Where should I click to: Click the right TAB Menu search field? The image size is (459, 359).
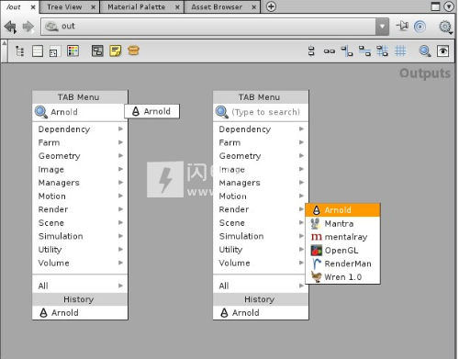point(261,112)
